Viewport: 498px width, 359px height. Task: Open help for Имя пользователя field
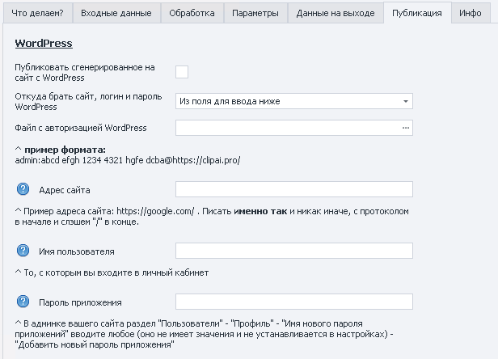click(x=23, y=251)
